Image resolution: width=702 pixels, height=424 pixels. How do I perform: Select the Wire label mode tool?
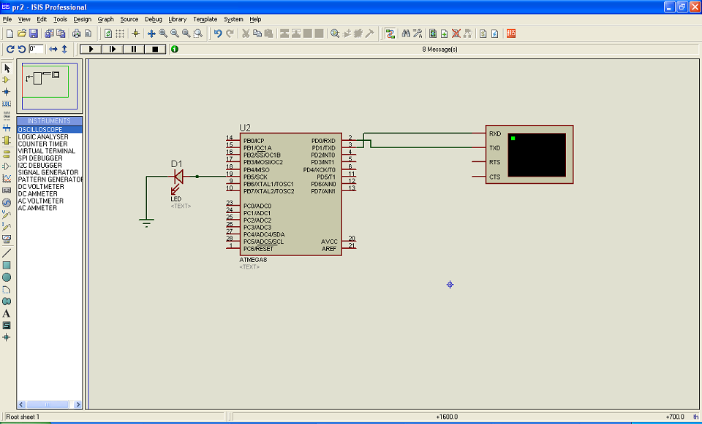7,104
